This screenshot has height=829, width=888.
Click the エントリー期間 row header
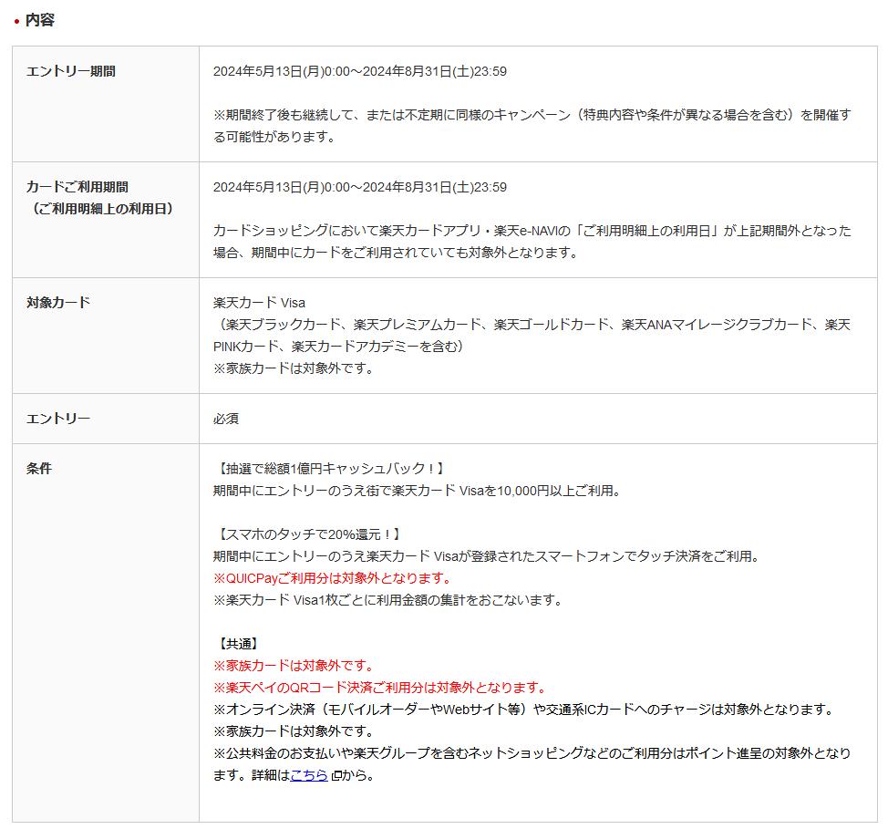click(x=71, y=71)
